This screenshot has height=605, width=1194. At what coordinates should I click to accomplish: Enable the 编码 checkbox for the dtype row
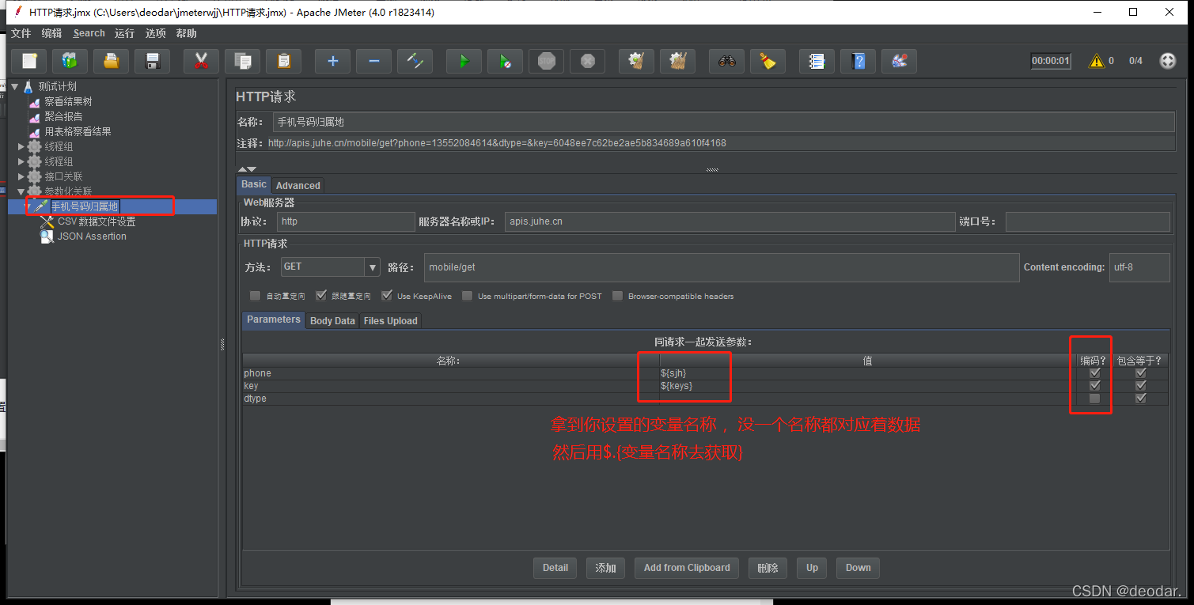click(1095, 399)
